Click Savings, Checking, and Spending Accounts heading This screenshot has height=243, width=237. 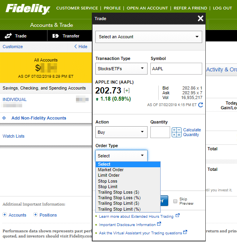click(x=44, y=88)
